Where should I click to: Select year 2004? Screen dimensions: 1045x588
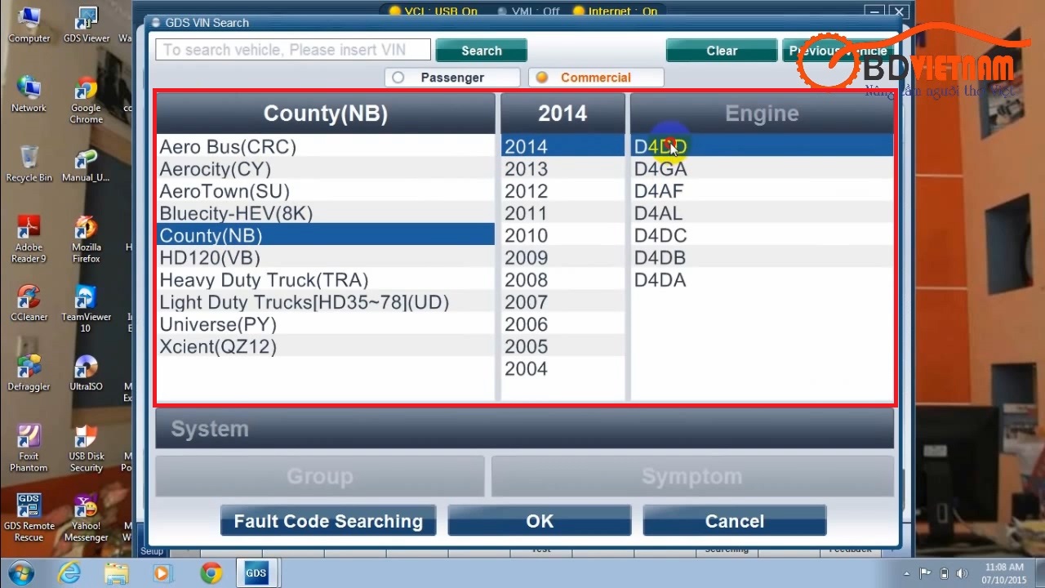(563, 369)
